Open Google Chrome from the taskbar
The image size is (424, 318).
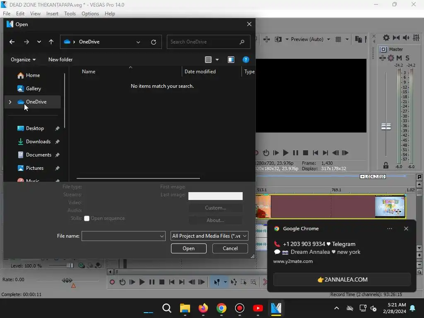tap(222, 308)
